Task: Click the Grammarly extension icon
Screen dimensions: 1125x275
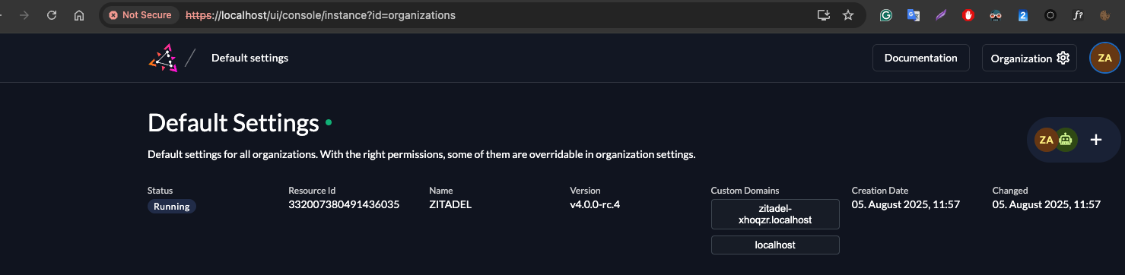Action: 886,15
